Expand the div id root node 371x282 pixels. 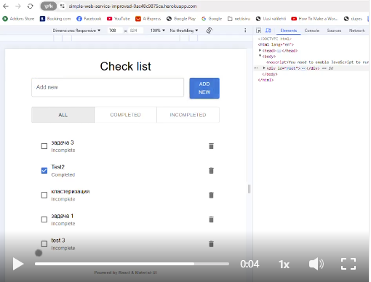264,68
